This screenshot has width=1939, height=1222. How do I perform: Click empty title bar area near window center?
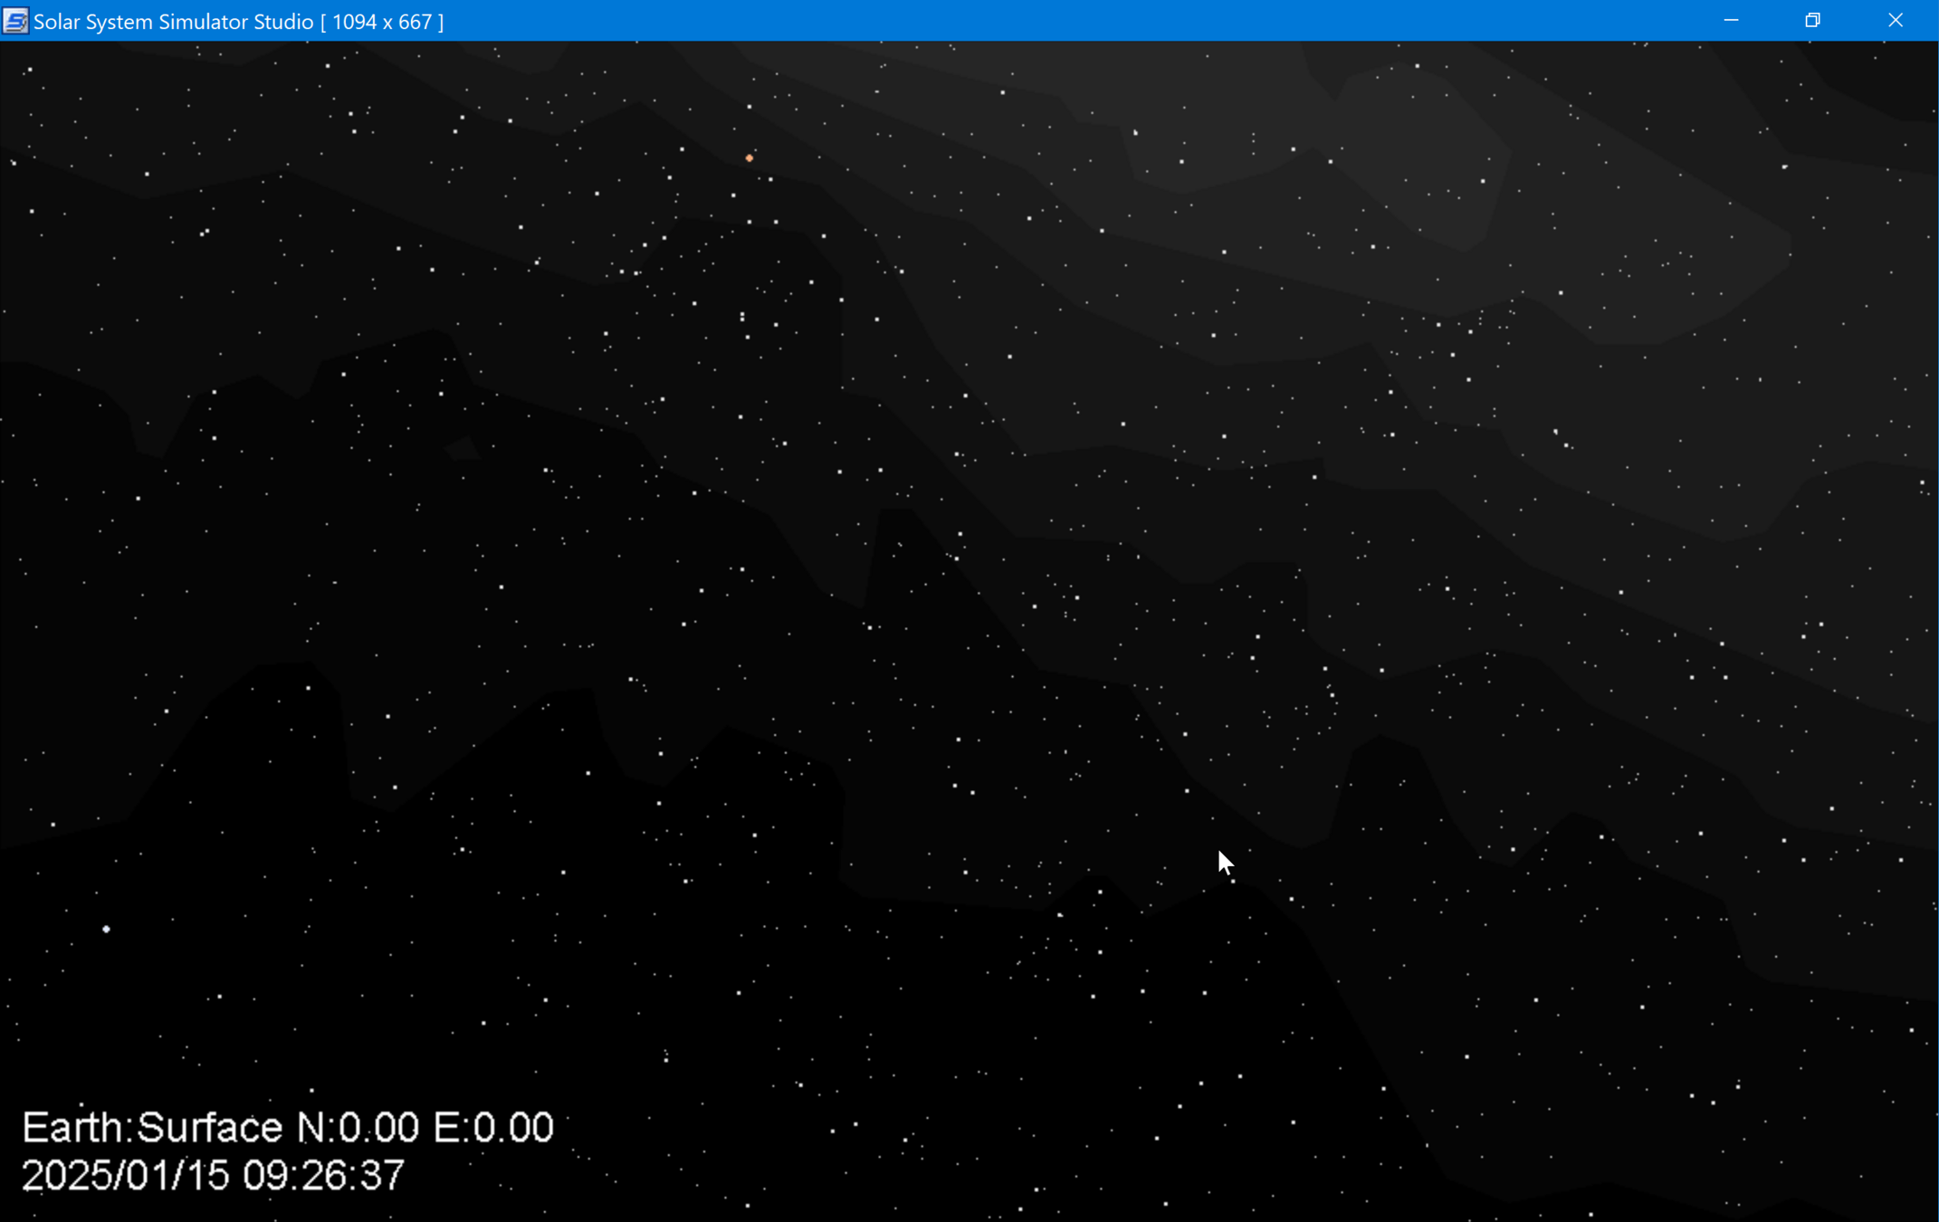tap(969, 21)
